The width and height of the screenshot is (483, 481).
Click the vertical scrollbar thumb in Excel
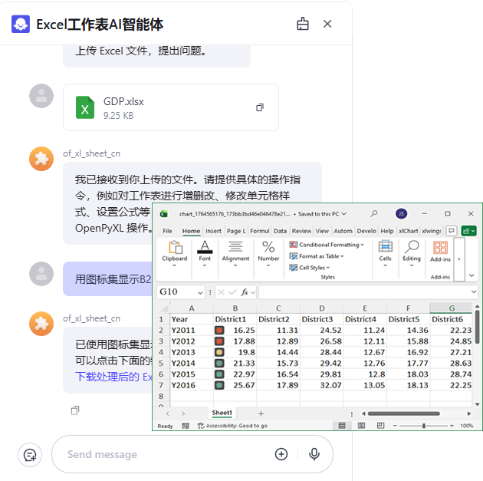pos(477,327)
